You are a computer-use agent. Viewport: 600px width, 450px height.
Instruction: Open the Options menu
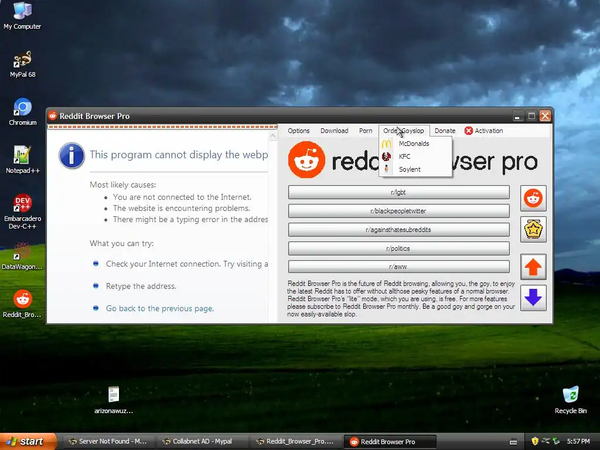298,131
